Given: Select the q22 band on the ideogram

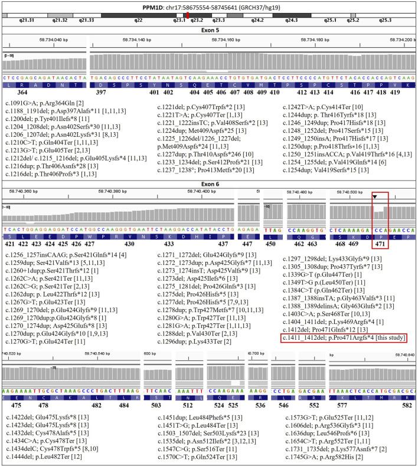Looking at the screenshot, I should [138, 15].
